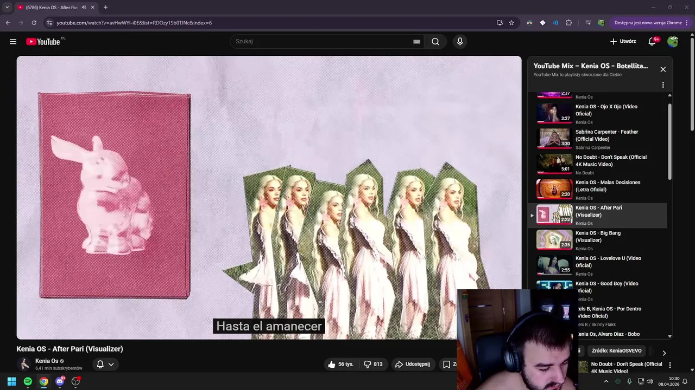Open playlist panel three-dot options
The height and width of the screenshot is (390, 695).
(x=663, y=85)
